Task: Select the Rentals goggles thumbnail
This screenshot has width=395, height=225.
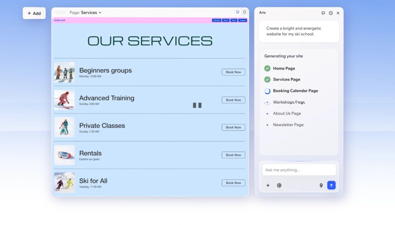Action: pyautogui.click(x=64, y=155)
